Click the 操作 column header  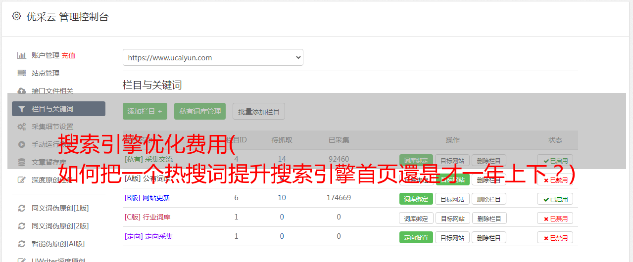453,140
